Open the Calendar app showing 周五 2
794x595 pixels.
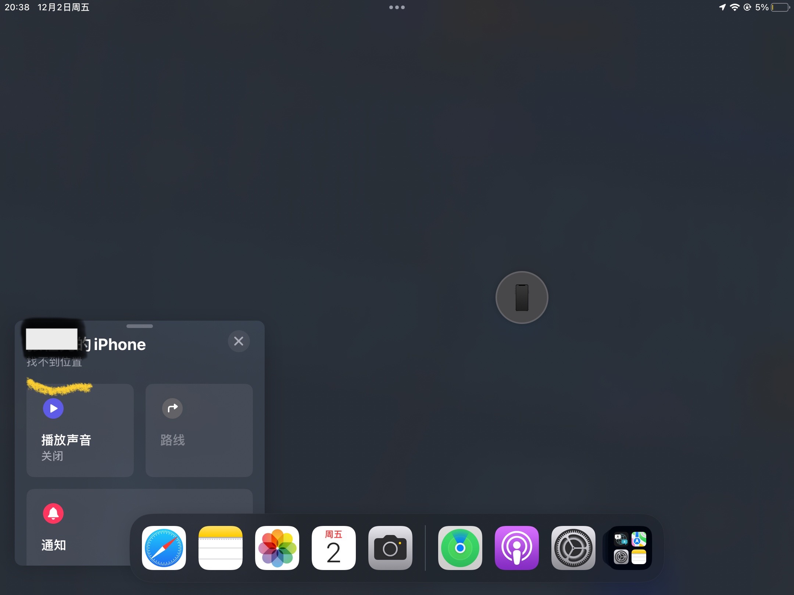(x=334, y=548)
